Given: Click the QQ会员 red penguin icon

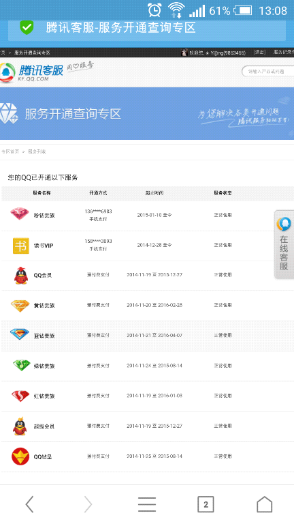Looking at the screenshot, I should point(21,276).
